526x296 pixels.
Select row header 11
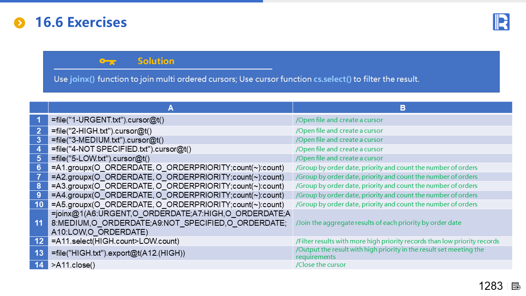tap(39, 223)
